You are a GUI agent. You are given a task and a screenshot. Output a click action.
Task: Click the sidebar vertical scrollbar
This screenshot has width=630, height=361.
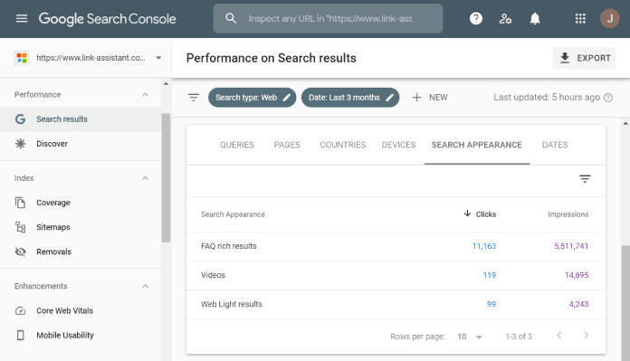click(166, 178)
